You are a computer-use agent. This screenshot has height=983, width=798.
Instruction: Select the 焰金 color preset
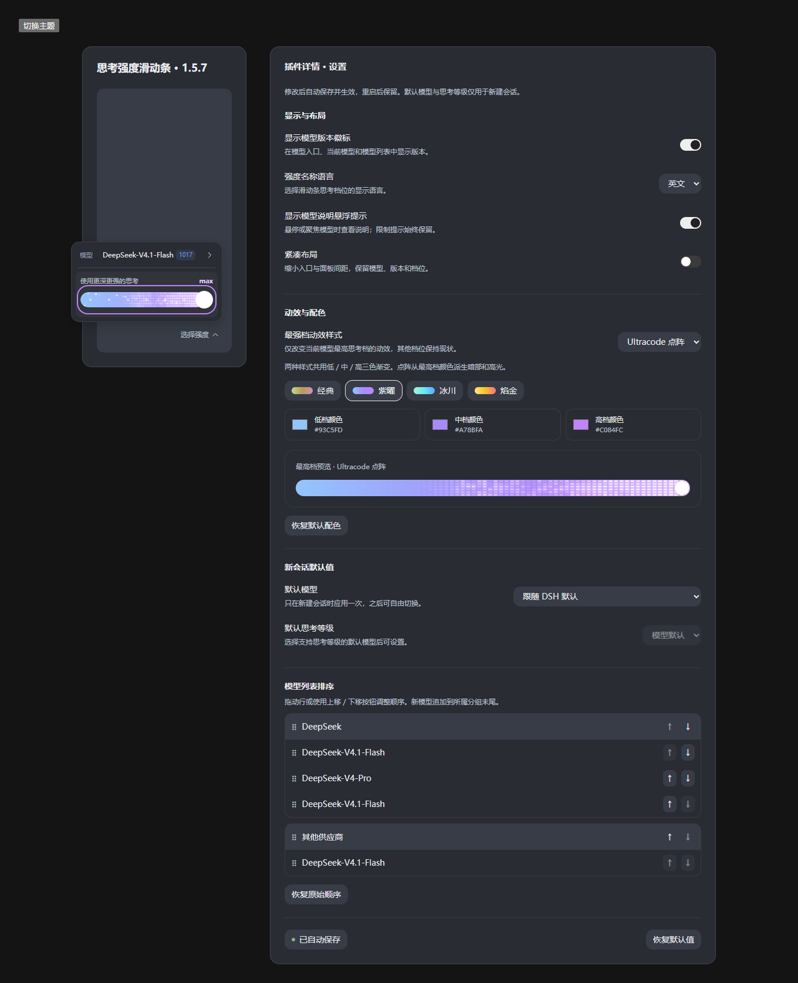click(x=496, y=391)
